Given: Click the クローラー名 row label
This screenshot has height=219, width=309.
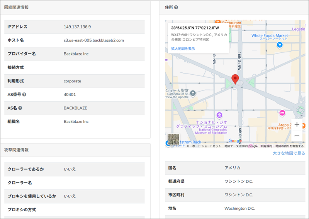Looking at the screenshot, I should [x=20, y=183].
